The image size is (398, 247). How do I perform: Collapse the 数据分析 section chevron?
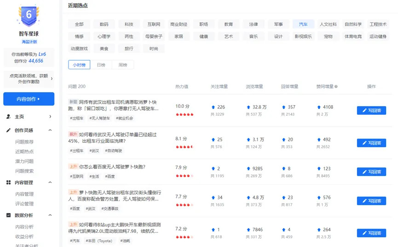[50, 215]
